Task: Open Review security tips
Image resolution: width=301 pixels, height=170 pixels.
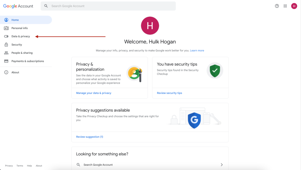Action: click(x=169, y=93)
